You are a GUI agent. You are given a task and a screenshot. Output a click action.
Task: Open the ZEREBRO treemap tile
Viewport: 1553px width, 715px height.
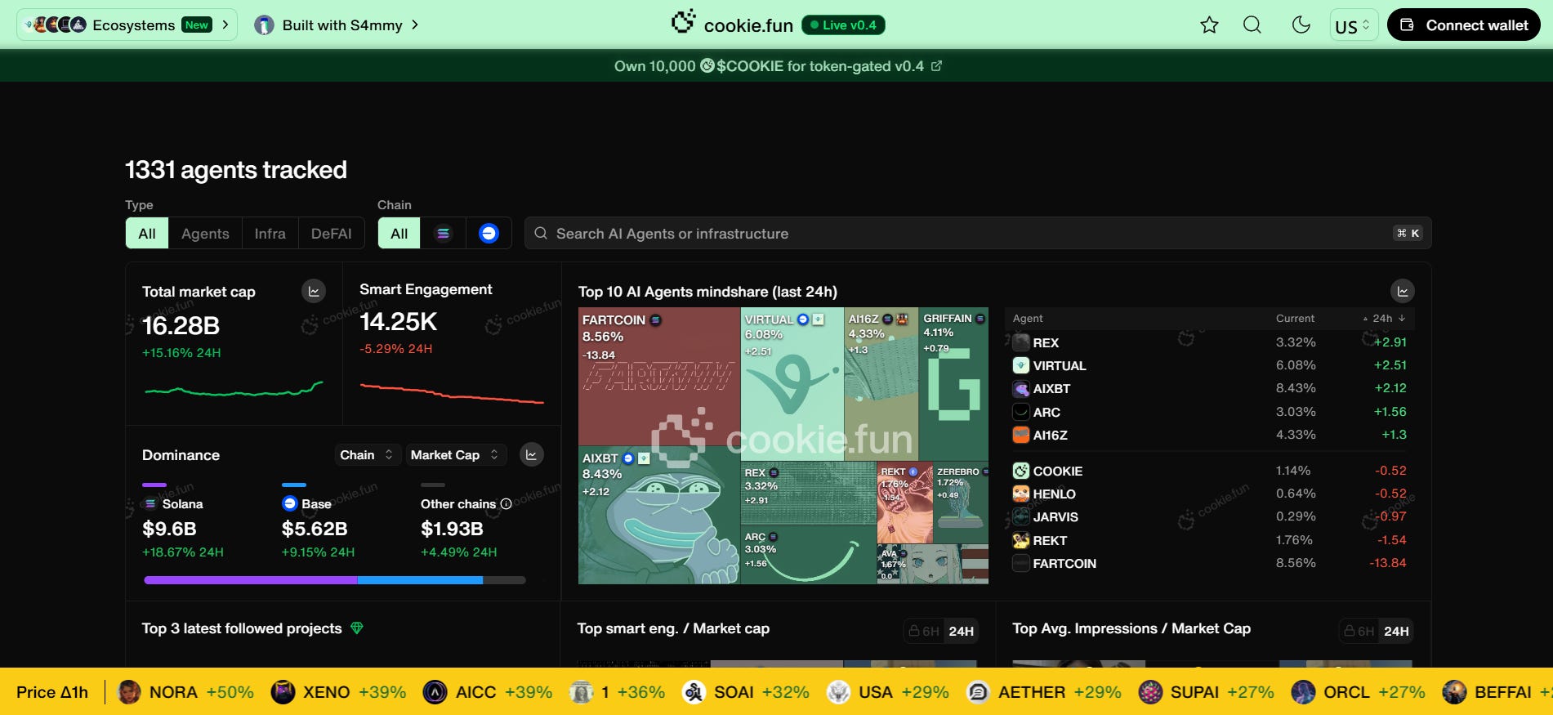tap(961, 503)
